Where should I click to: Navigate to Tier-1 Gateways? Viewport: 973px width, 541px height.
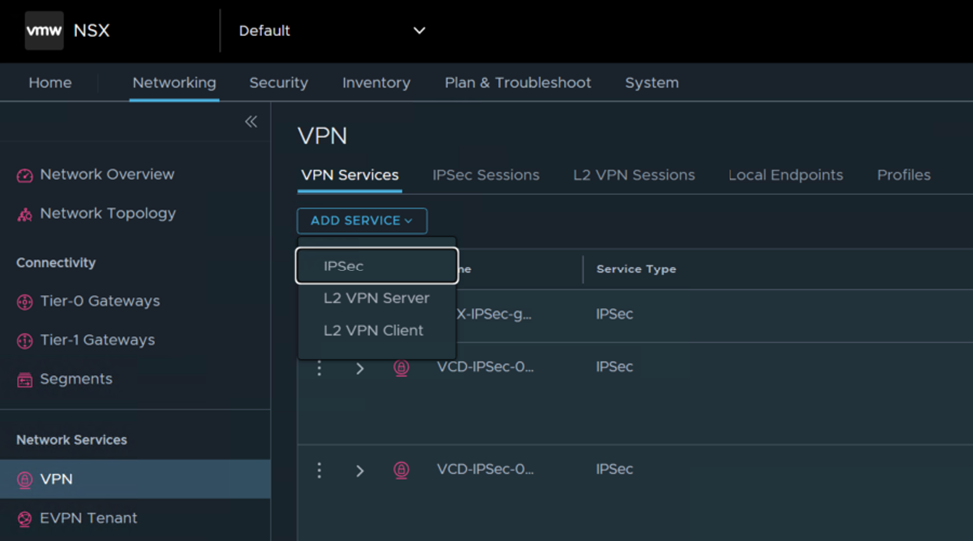98,340
